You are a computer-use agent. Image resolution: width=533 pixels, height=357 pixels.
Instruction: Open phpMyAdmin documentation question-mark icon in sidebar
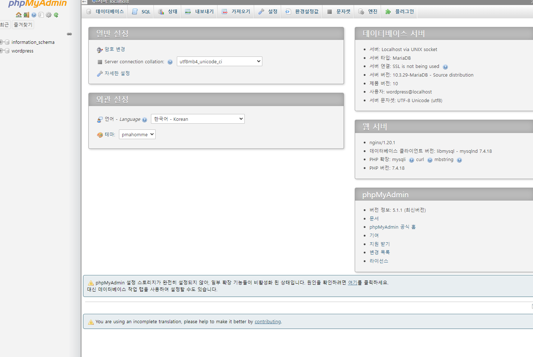[34, 15]
